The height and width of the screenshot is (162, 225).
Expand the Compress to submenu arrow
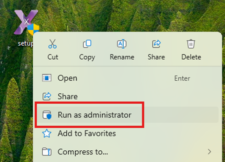coord(210,151)
